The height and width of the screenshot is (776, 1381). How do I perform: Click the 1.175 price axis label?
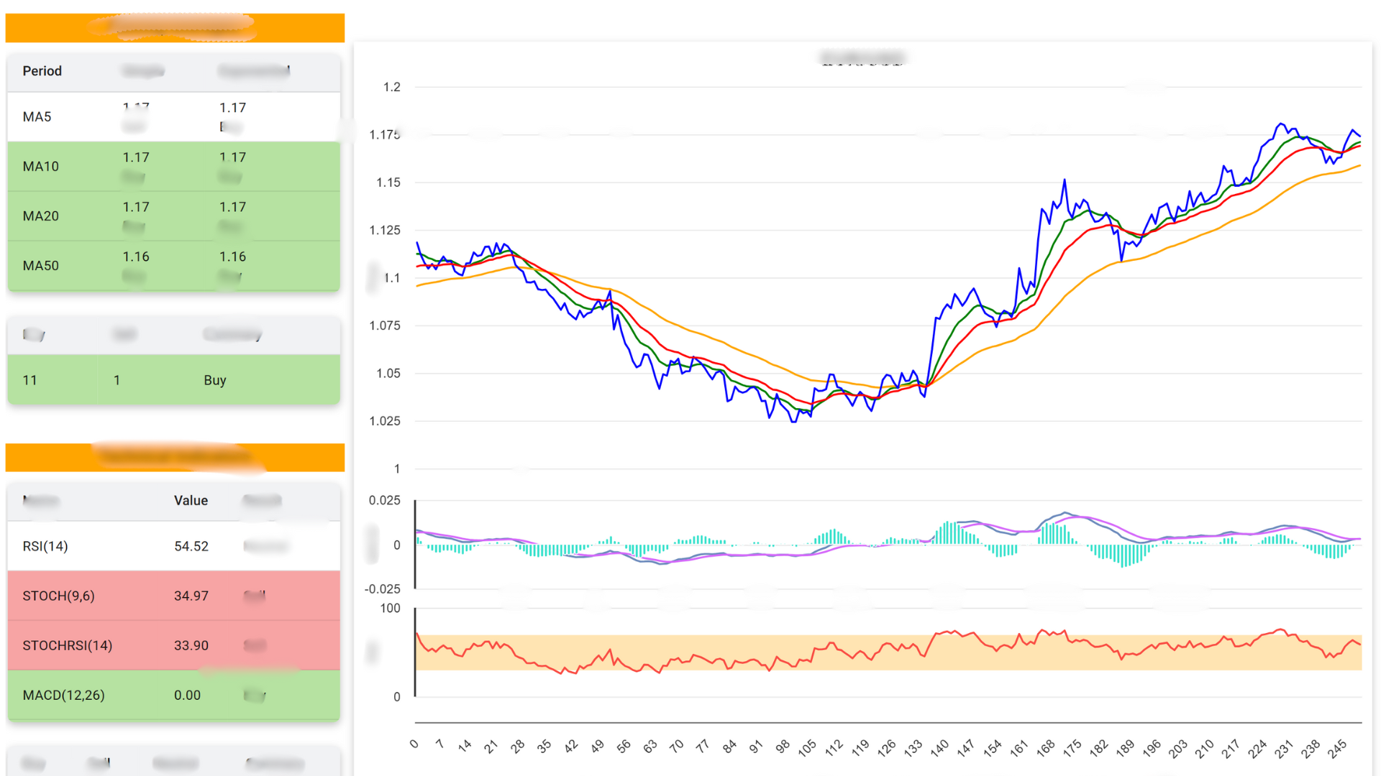pos(385,134)
